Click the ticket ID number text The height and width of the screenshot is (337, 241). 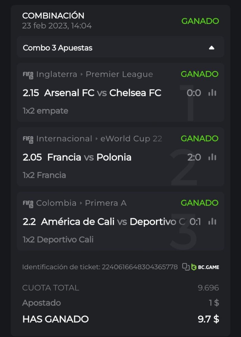click(x=140, y=267)
